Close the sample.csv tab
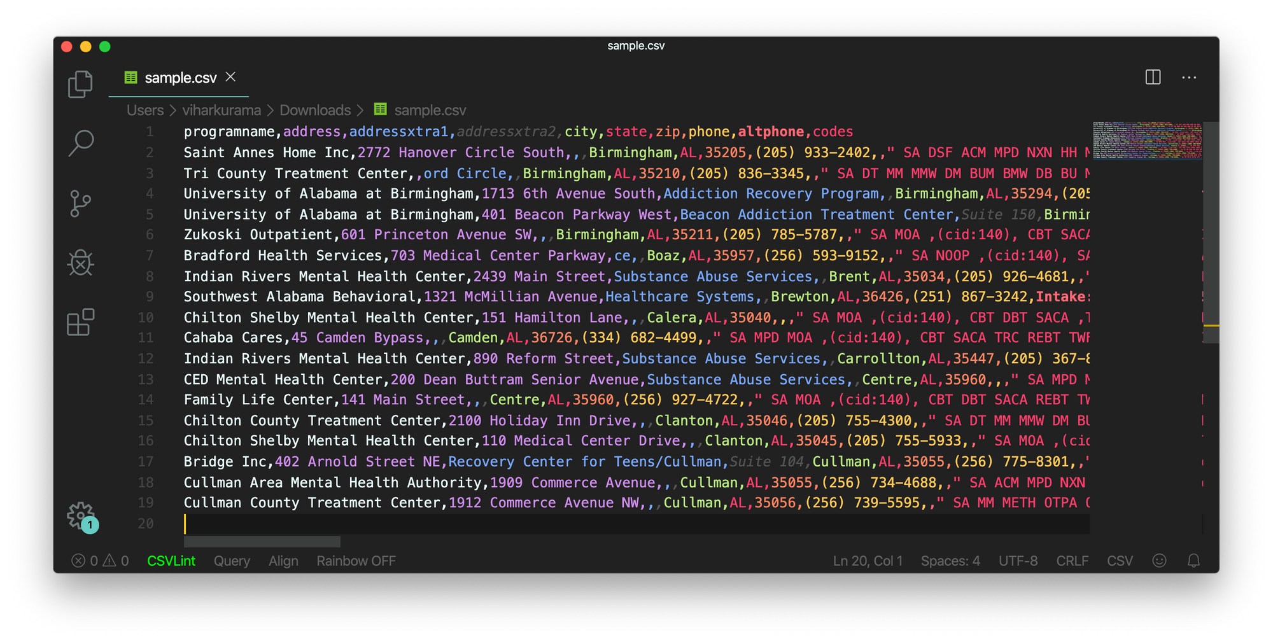 [x=231, y=77]
